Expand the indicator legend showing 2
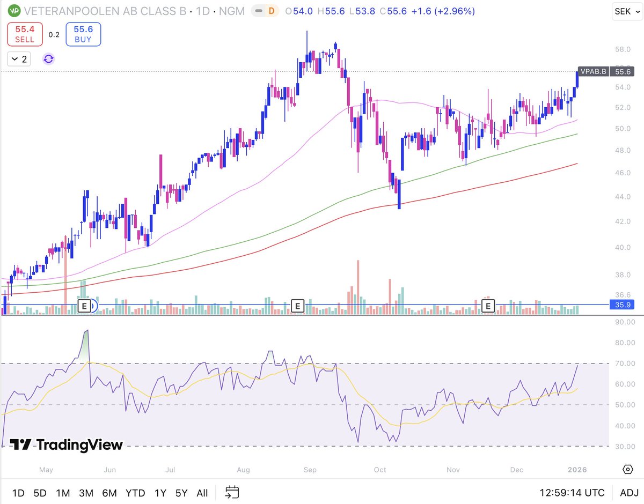The width and height of the screenshot is (644, 504). (19, 59)
